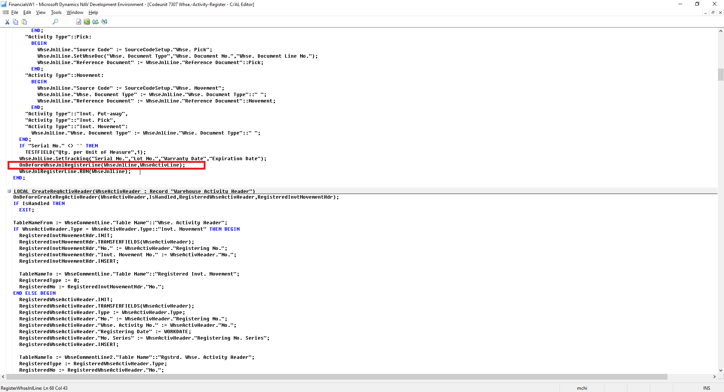Click the mchi user field in the status bar
This screenshot has width=724, height=392.
point(582,388)
